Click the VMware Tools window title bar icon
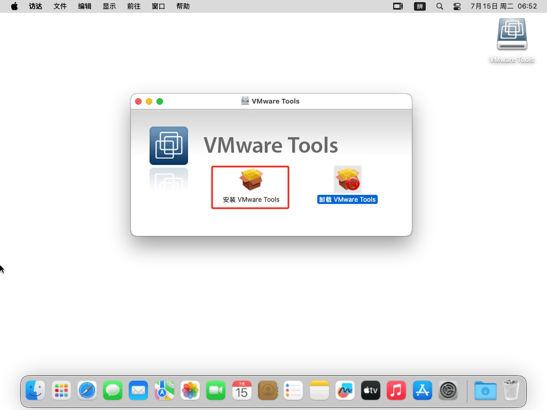The image size is (547, 410). coord(245,101)
